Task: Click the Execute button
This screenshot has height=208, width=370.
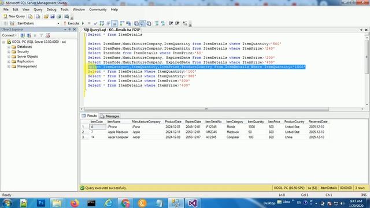Action: click(72, 23)
